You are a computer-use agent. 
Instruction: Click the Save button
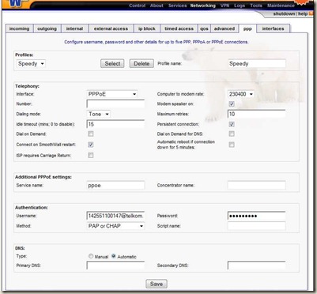[157, 284]
